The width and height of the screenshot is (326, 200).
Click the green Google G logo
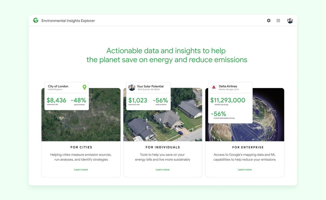[36, 20]
